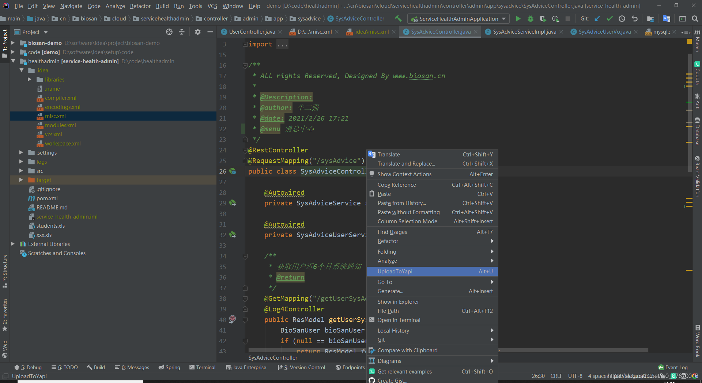Start debugging with the bug icon
The height and width of the screenshot is (383, 702).
point(530,19)
